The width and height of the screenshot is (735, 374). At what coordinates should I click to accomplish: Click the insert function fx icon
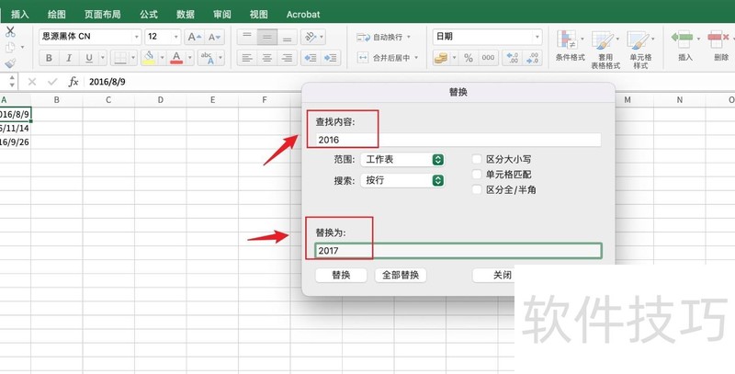pyautogui.click(x=73, y=81)
